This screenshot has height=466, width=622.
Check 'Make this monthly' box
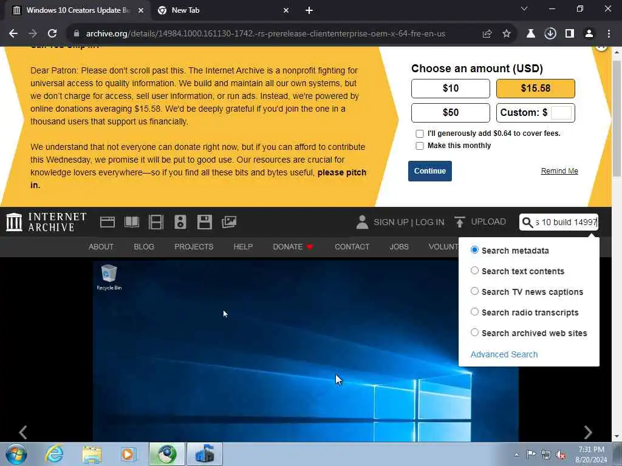pos(419,146)
